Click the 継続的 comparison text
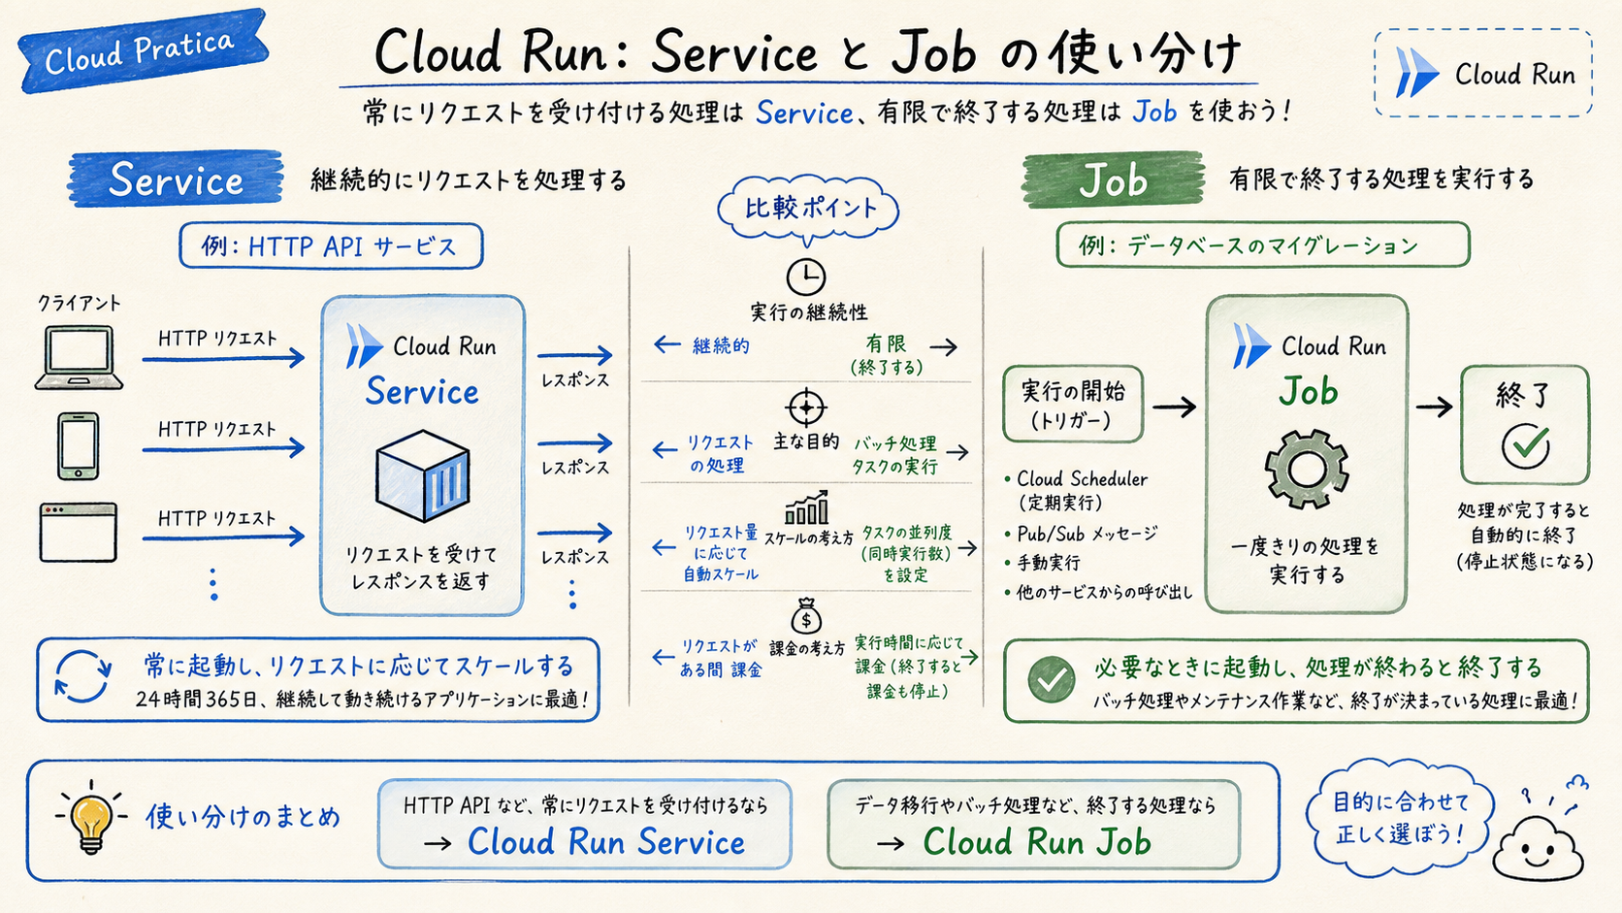This screenshot has height=913, width=1622. pyautogui.click(x=721, y=345)
